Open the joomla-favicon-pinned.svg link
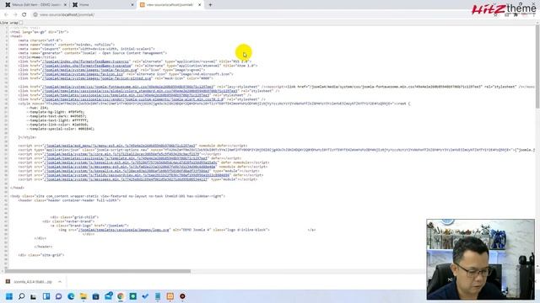Image resolution: width=540 pixels, height=303 pixels. 97,78
